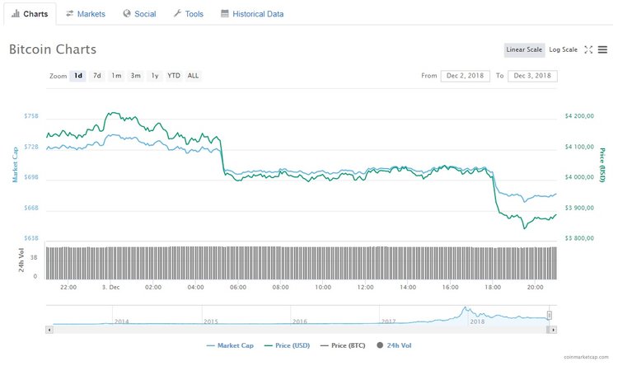Set zoom to 1d

pos(78,76)
